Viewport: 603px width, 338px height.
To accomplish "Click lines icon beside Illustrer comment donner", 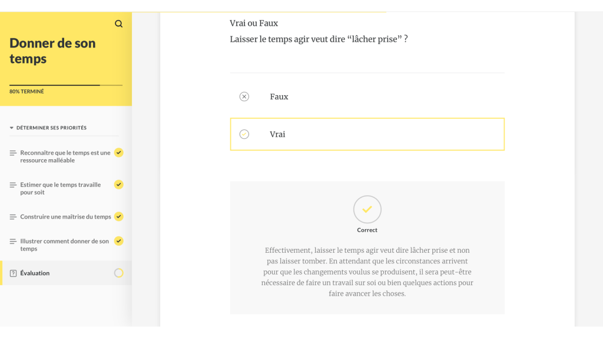I will pos(13,241).
